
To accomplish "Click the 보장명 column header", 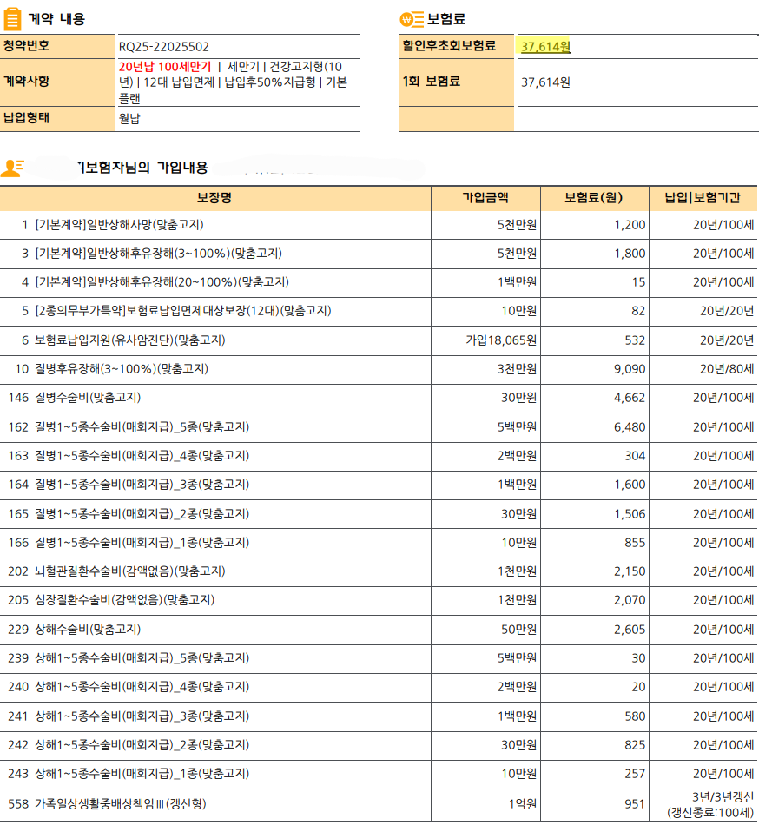I will click(214, 198).
